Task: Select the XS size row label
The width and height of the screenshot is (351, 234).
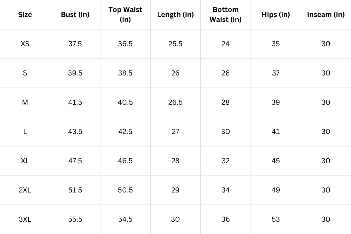Action: 25,44
